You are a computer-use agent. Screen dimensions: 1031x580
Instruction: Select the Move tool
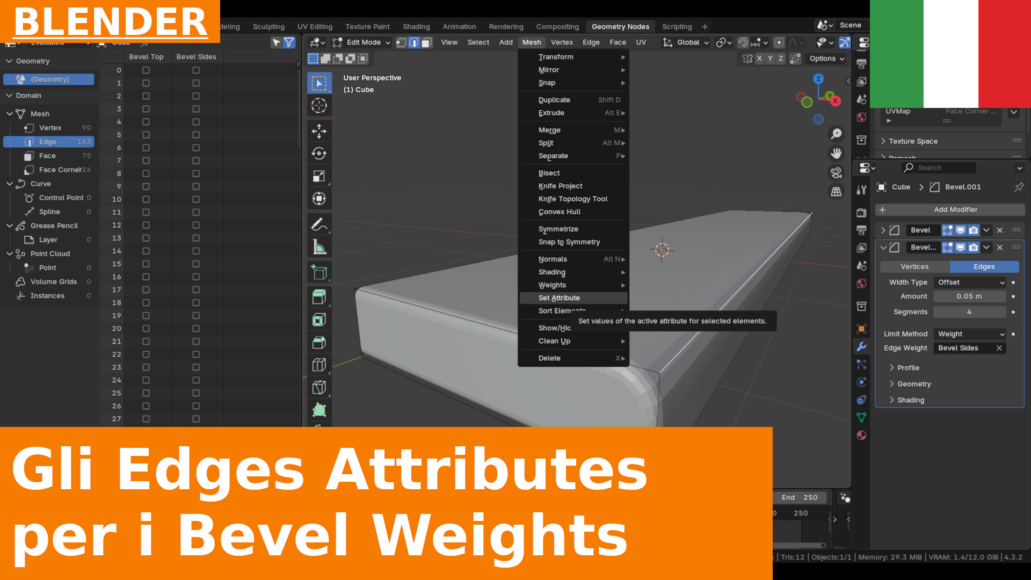point(319,131)
